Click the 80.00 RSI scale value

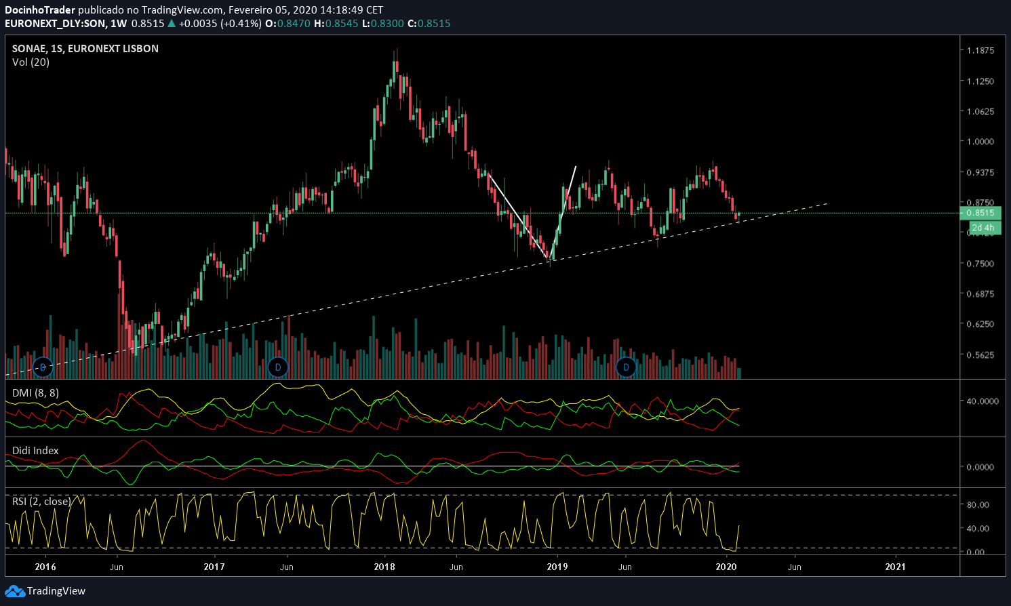tap(978, 505)
